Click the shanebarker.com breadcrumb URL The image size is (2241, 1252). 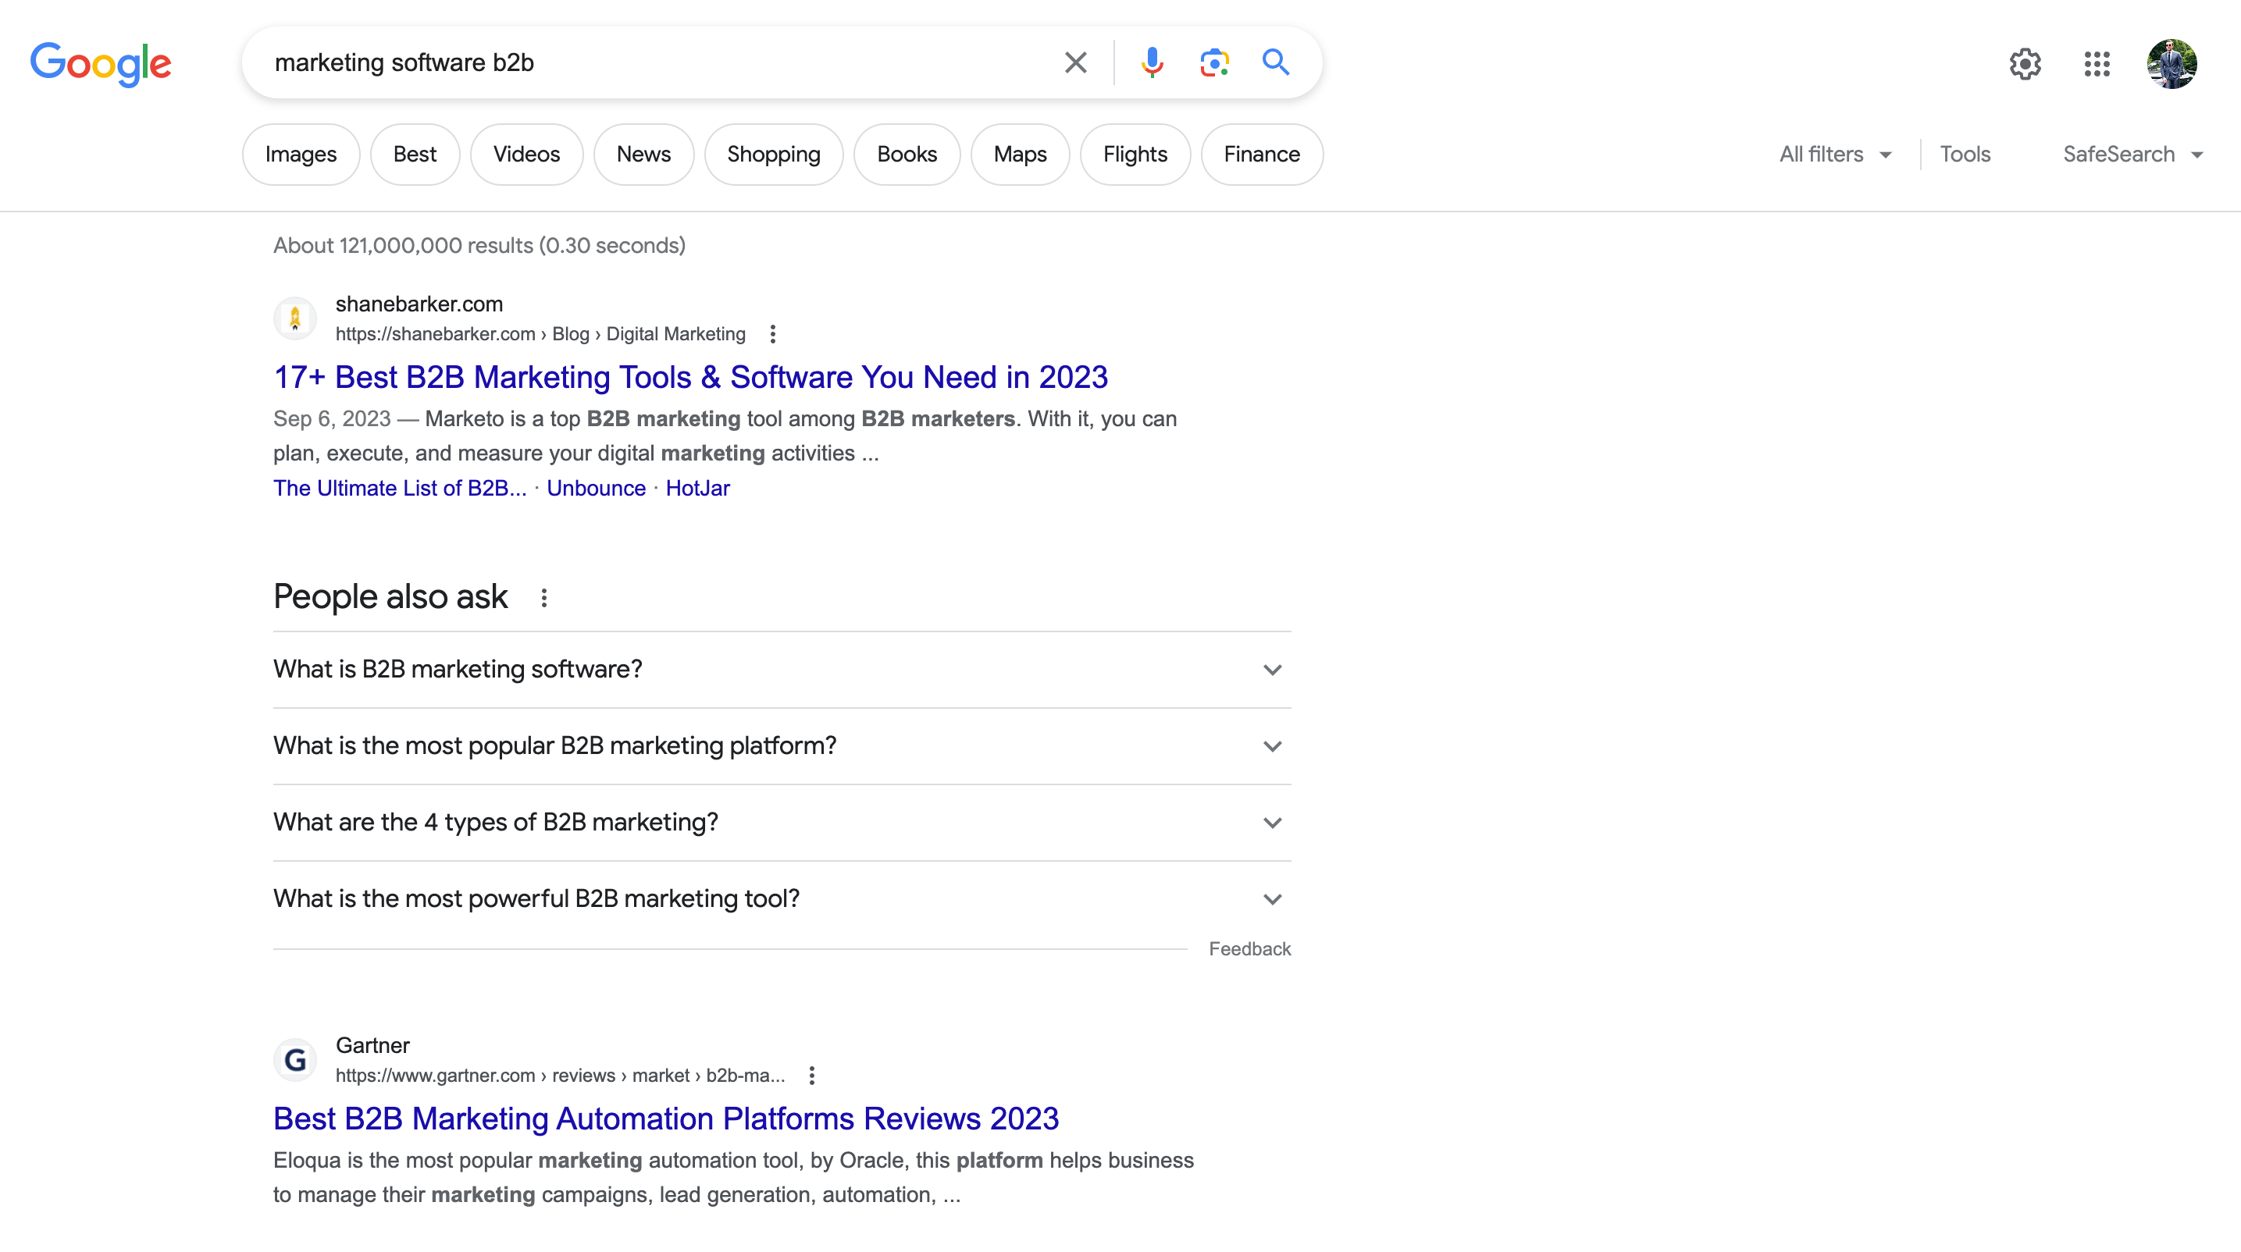coord(540,334)
